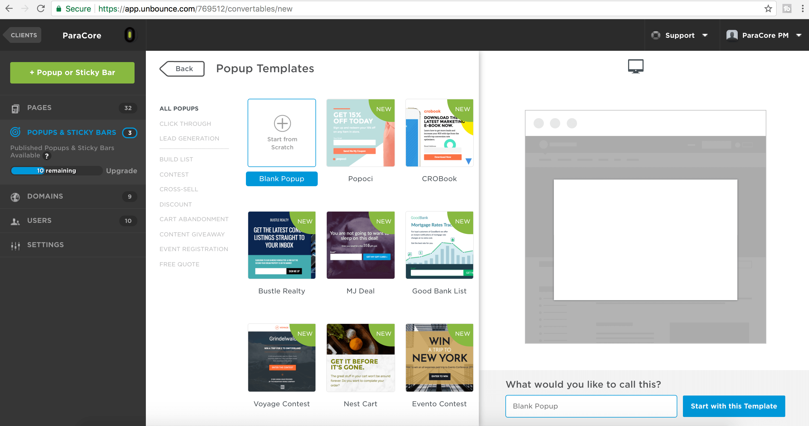
Task: Click the Users sidebar icon
Action: 15,220
